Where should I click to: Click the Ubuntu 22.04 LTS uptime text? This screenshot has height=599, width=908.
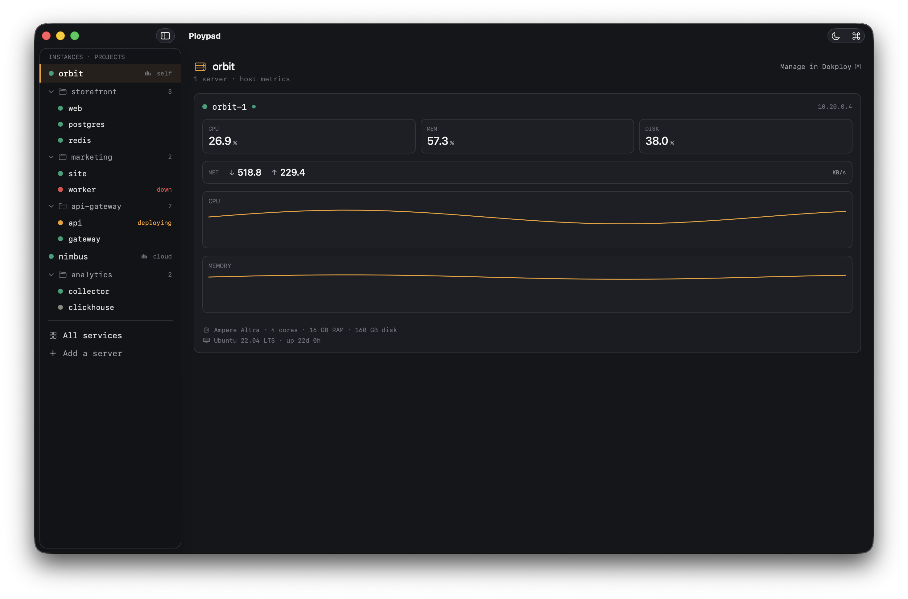point(267,340)
